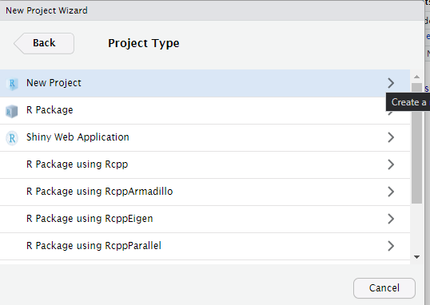Open the New Project chevron arrow
This screenshot has height=305, width=430.
point(391,83)
